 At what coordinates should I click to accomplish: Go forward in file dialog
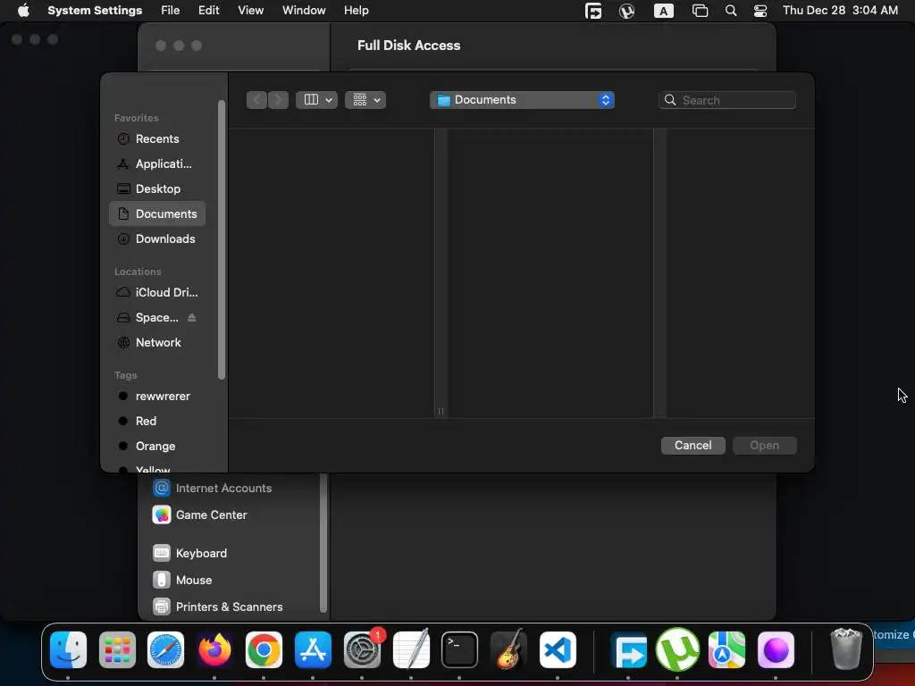coord(279,100)
